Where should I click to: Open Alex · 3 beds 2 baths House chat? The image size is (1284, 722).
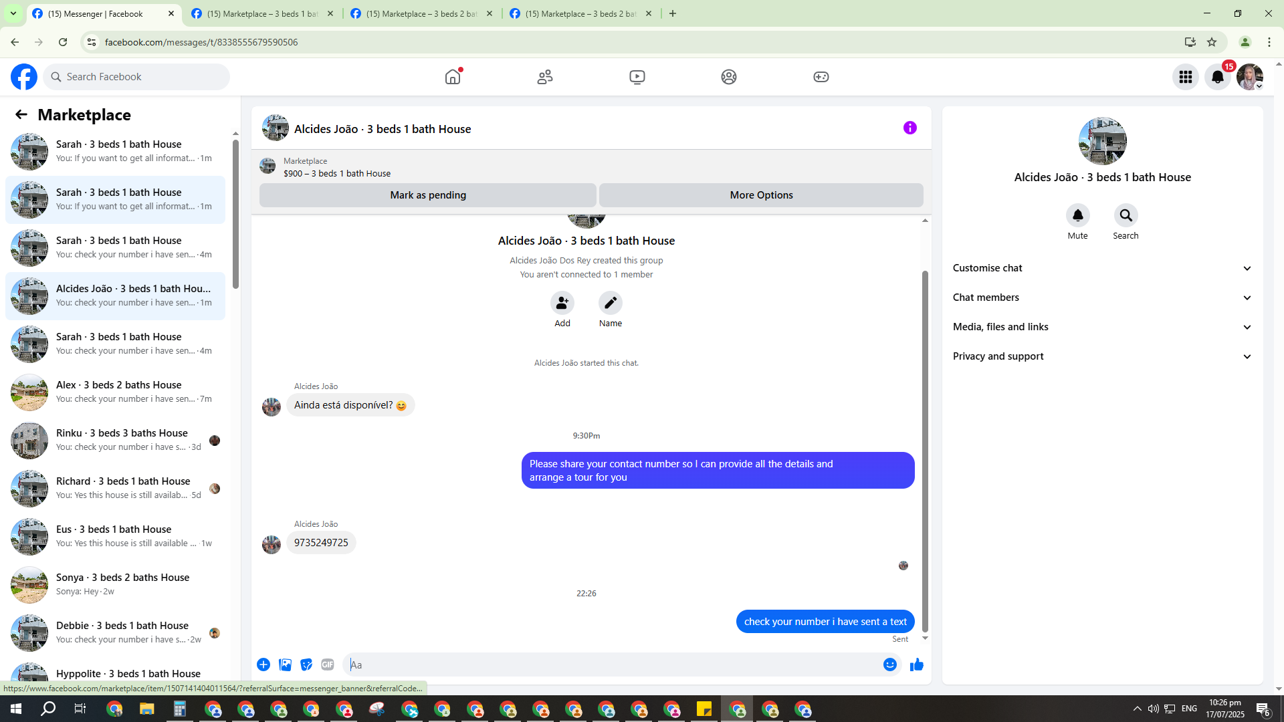click(x=115, y=392)
